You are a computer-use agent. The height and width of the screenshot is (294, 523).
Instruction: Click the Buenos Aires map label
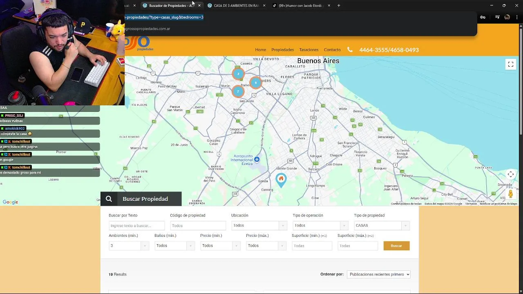click(318, 61)
